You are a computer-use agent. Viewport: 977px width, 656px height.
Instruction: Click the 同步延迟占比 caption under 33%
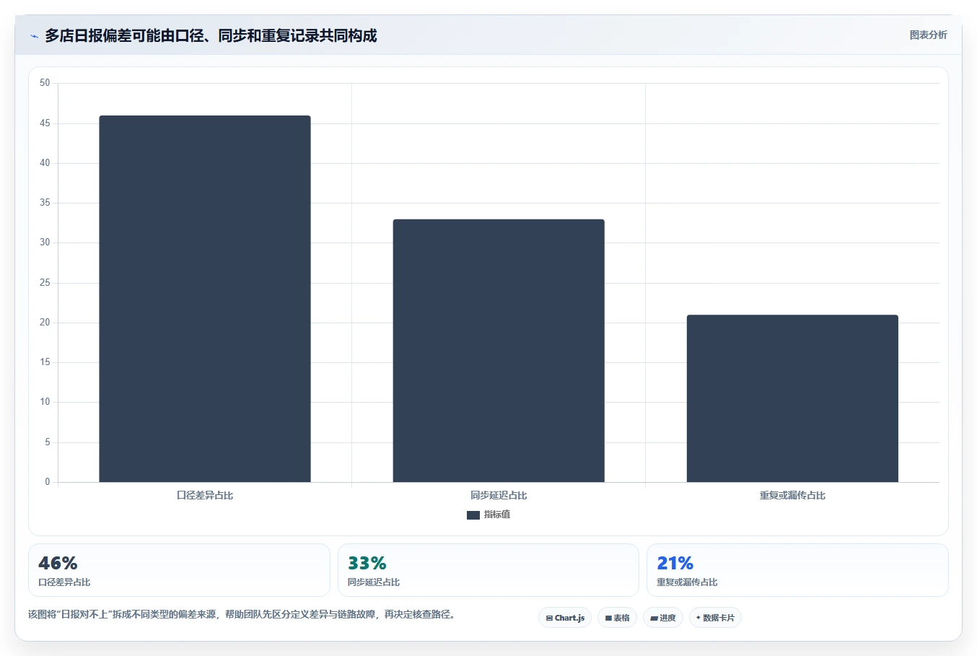coord(374,582)
